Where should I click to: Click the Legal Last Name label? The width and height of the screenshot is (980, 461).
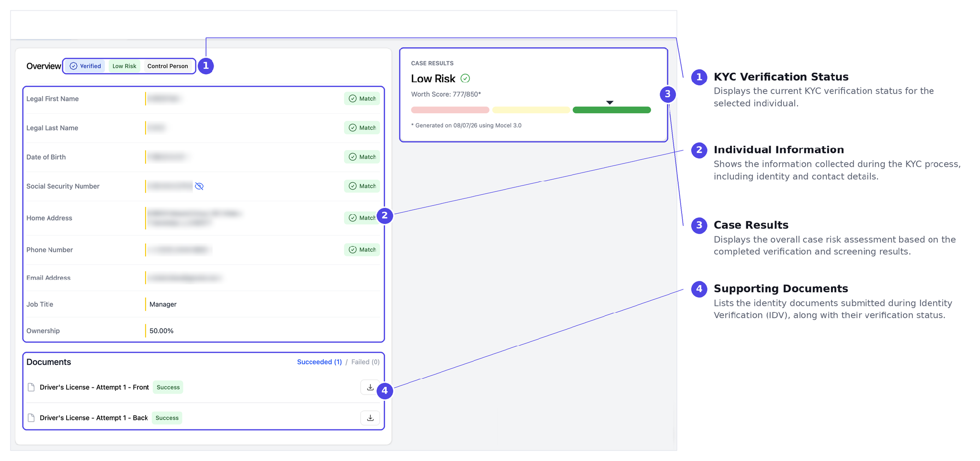(52, 128)
